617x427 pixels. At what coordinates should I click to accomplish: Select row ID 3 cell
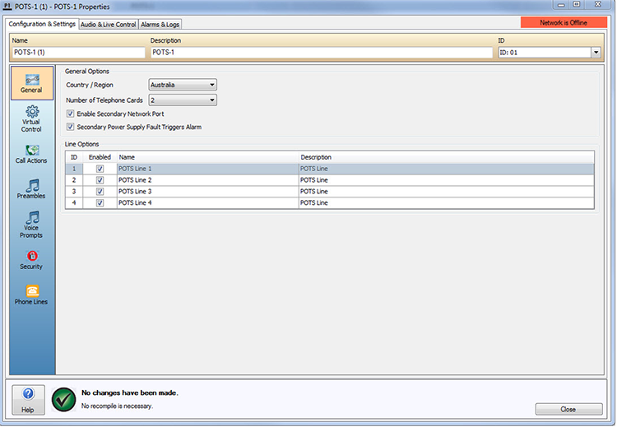tap(74, 192)
